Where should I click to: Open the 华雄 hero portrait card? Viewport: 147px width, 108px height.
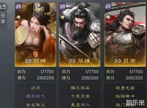click(80, 34)
